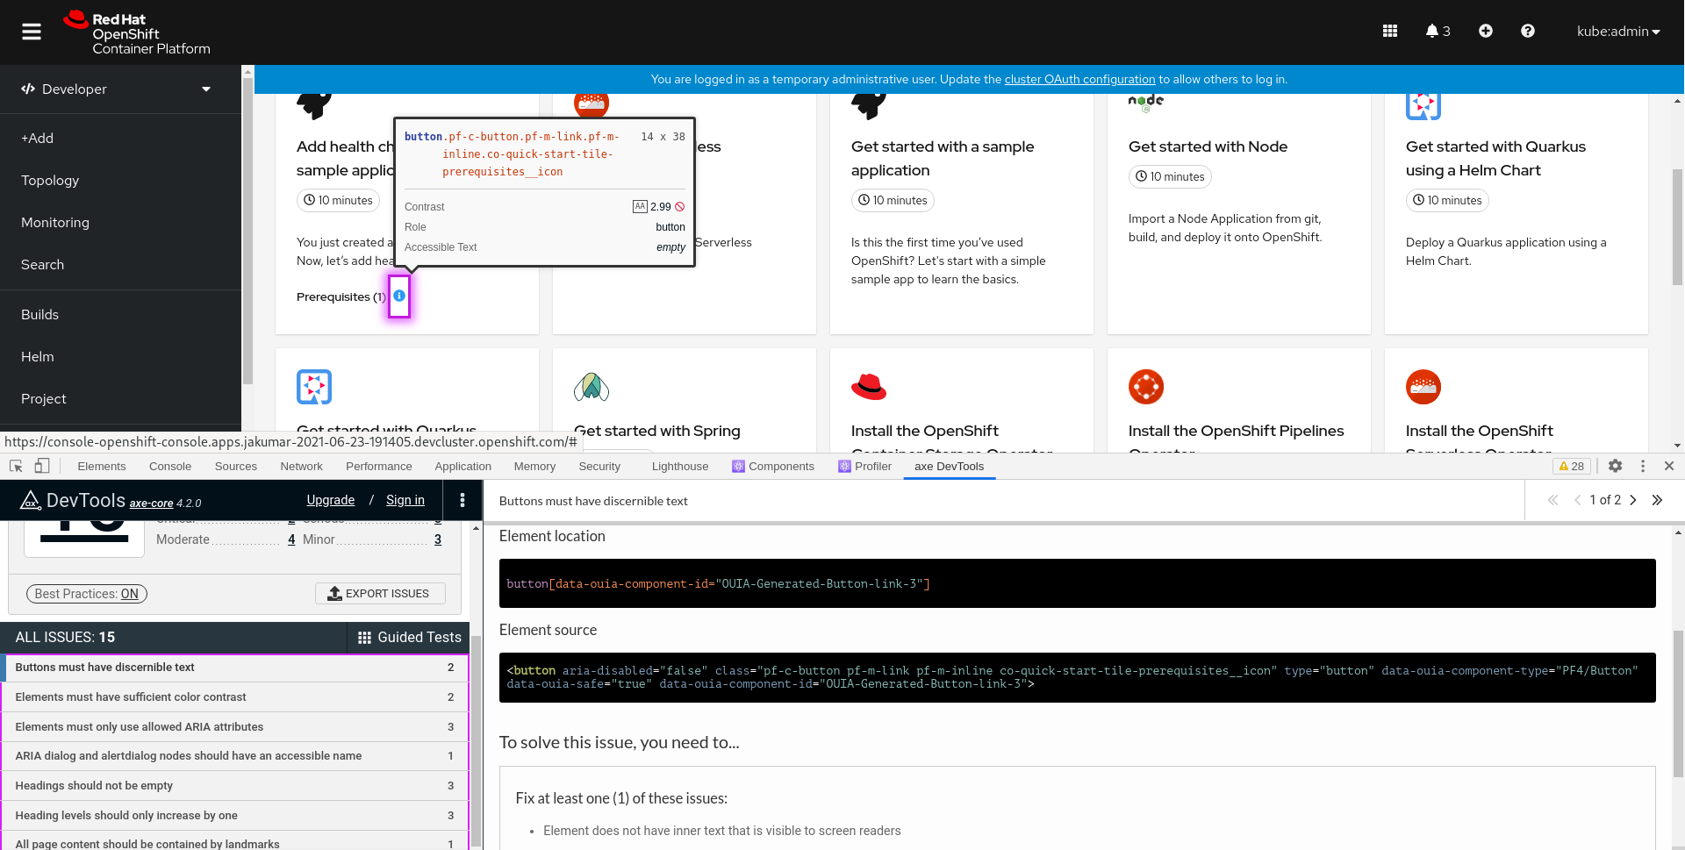Image resolution: width=1685 pixels, height=850 pixels.
Task: Close the DevTools panel
Action: click(x=1669, y=466)
